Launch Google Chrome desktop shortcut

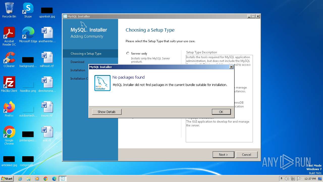(9, 135)
